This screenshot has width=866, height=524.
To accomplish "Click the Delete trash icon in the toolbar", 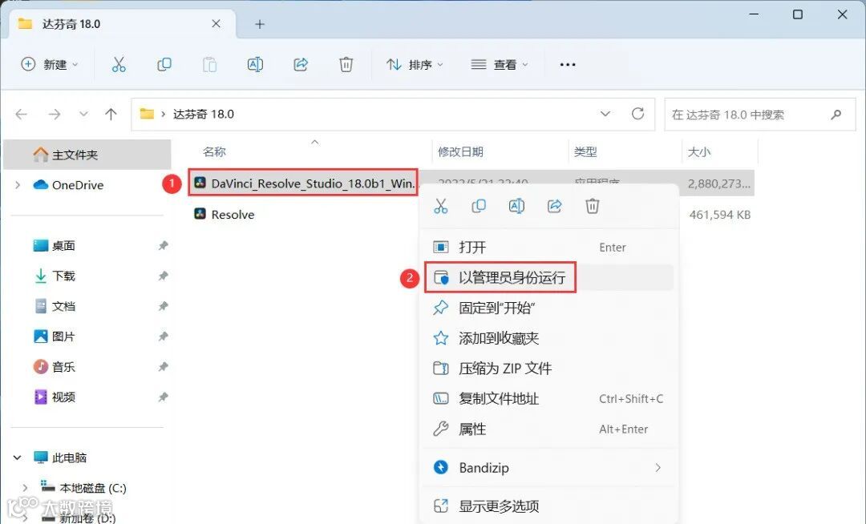I will [346, 65].
